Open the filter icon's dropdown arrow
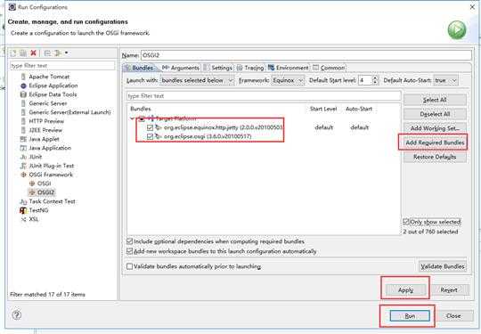481x334 pixels. [x=66, y=53]
